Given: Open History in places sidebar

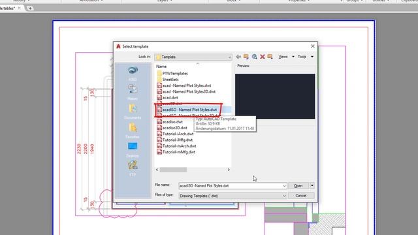Looking at the screenshot, I should pos(133,93).
